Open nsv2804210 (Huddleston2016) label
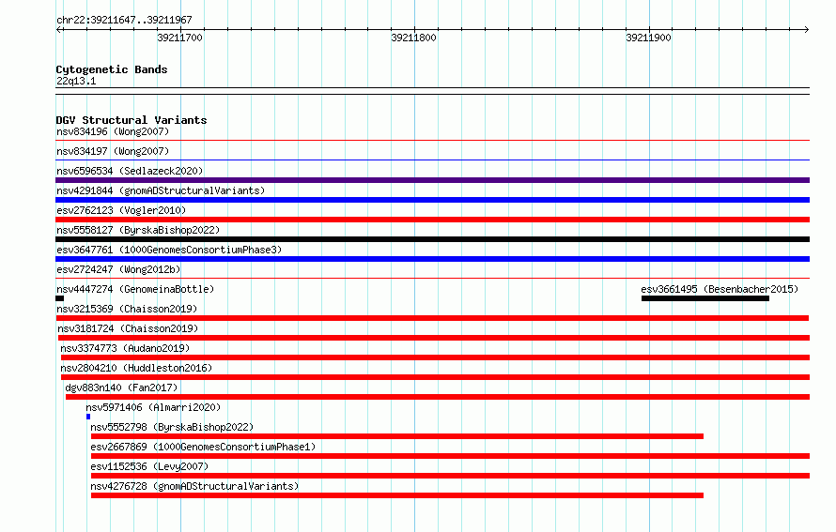The image size is (836, 532). pos(136,368)
